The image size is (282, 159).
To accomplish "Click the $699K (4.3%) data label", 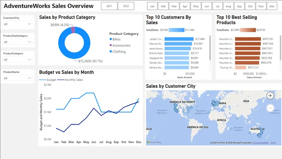I will coord(60,25).
